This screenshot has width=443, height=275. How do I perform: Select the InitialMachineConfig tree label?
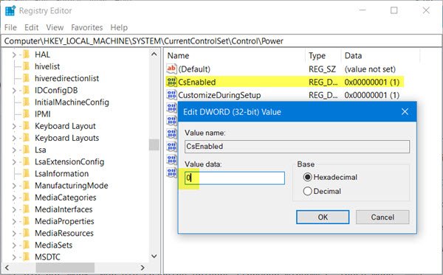pyautogui.click(x=72, y=102)
